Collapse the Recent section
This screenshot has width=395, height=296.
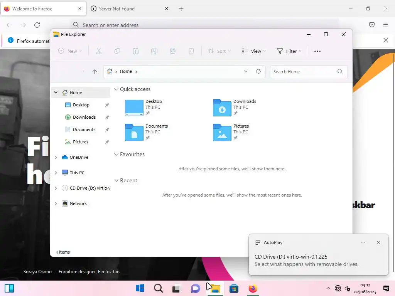pyautogui.click(x=116, y=181)
